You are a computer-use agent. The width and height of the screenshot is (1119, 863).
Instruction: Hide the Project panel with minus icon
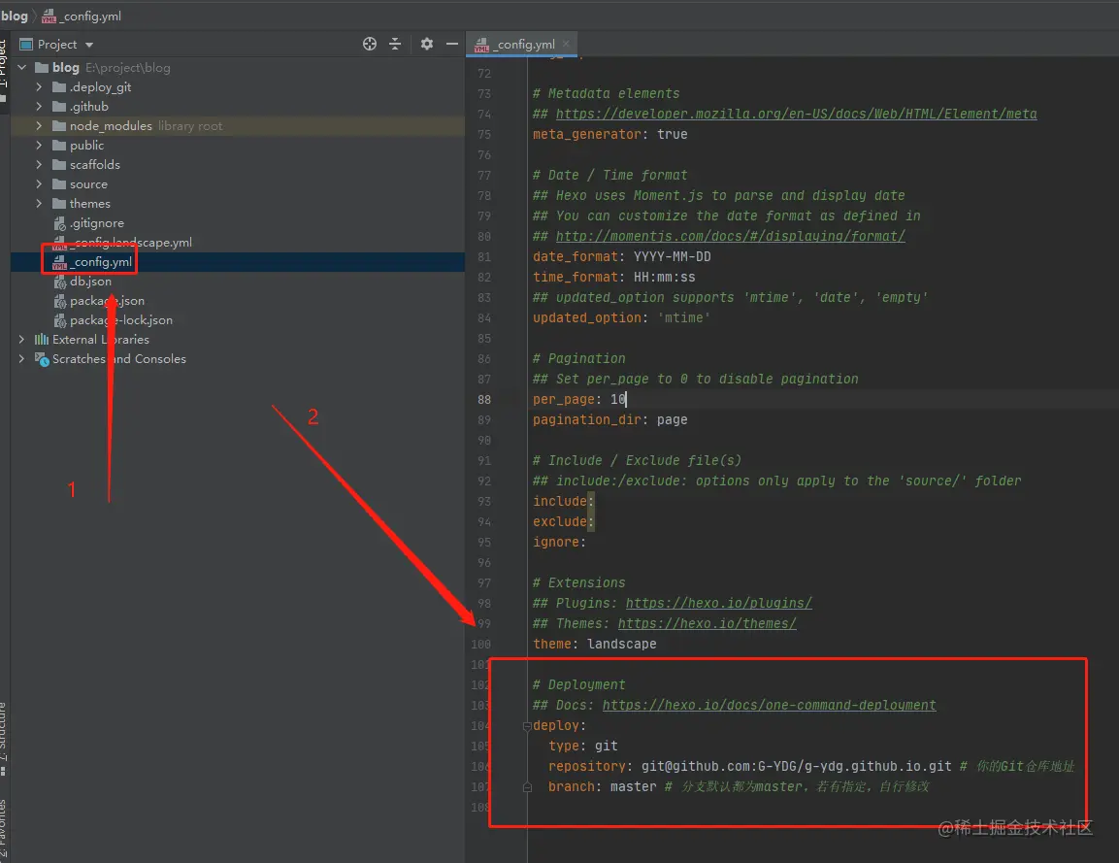[x=451, y=45]
